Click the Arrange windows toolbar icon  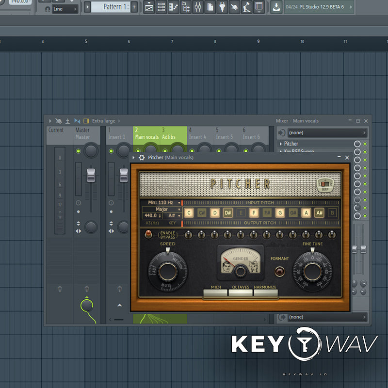[x=259, y=7]
